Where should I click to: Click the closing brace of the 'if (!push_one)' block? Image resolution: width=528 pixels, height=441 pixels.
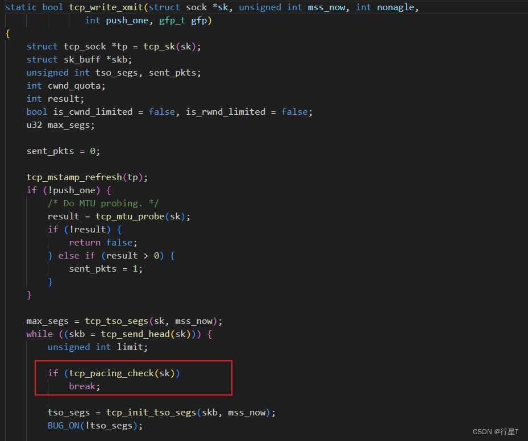coord(29,296)
